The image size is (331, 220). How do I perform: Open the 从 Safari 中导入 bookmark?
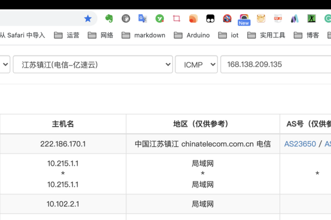pos(23,35)
